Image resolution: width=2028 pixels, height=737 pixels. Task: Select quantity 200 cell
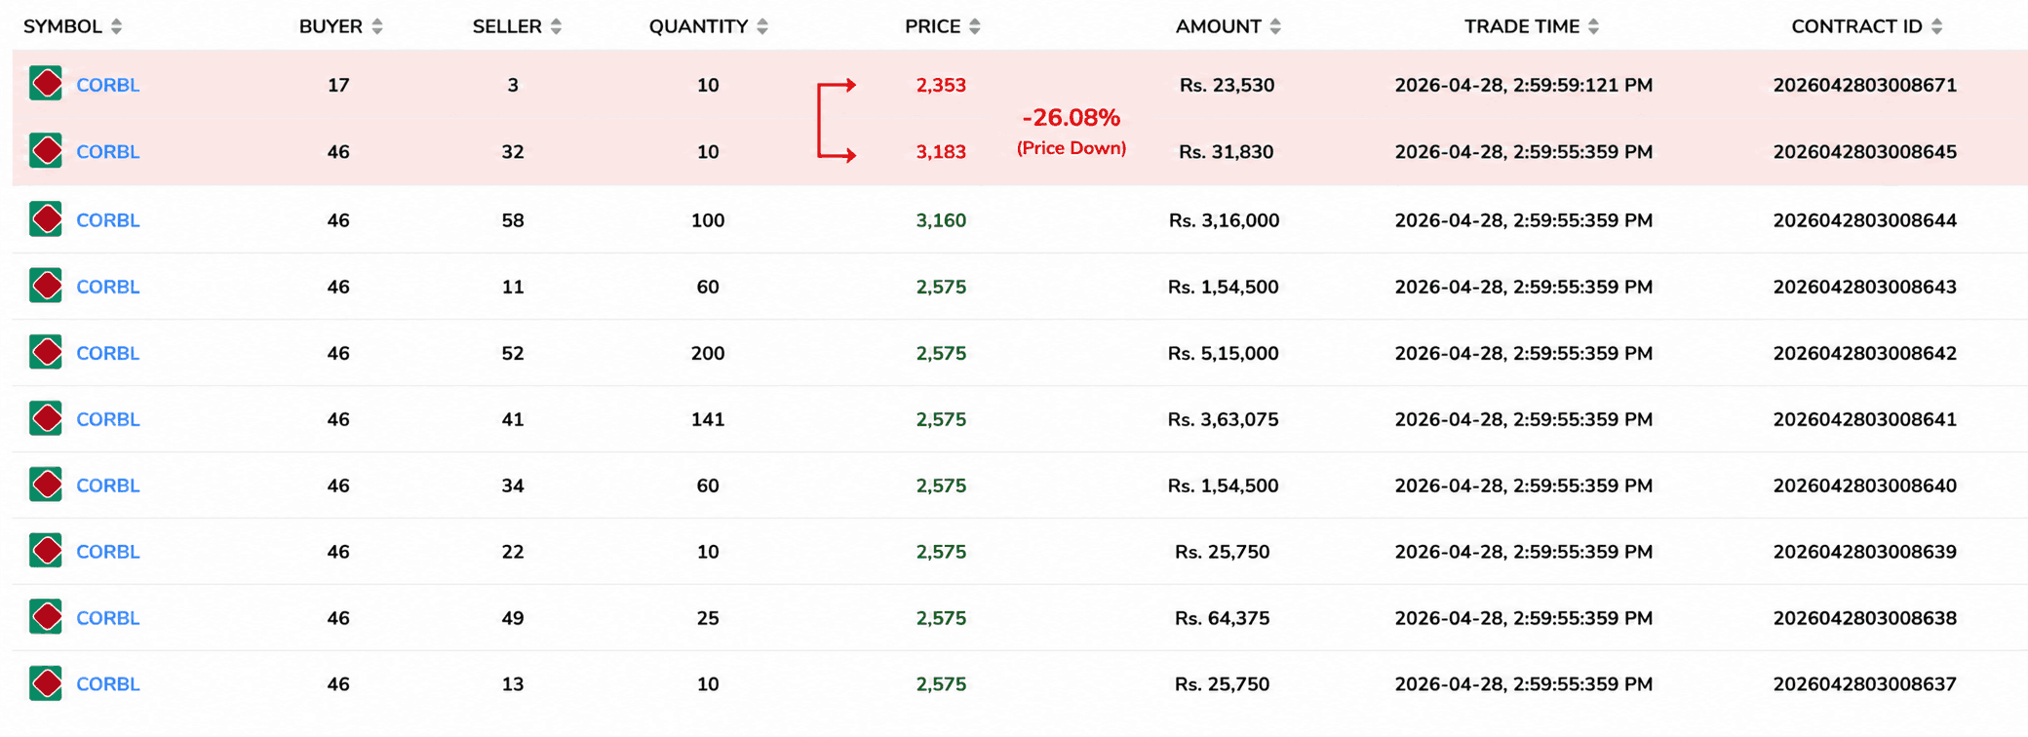tap(708, 353)
